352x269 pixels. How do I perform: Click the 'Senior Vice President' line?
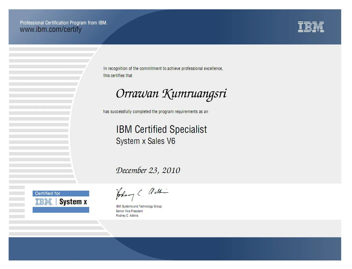(129, 211)
